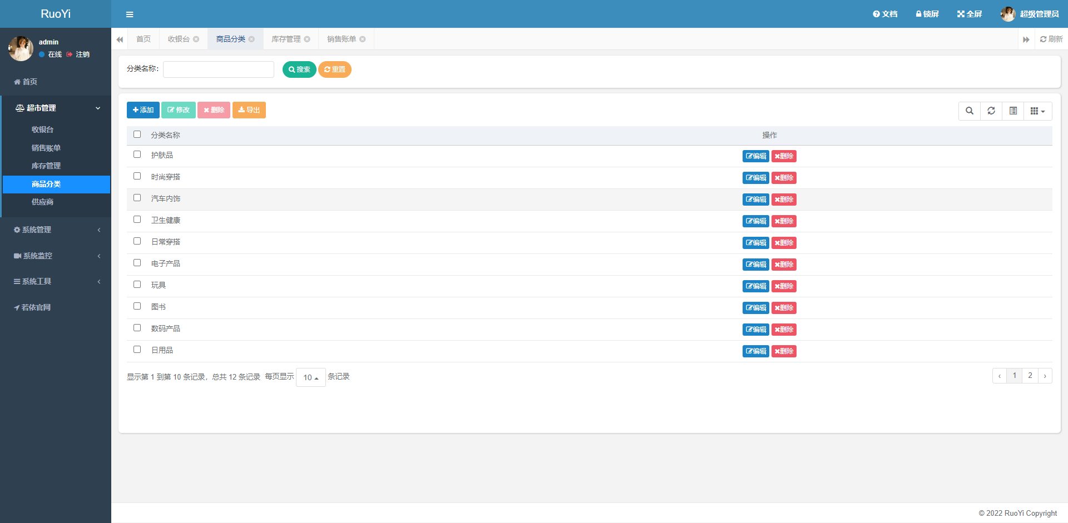Toggle card view icon in table toolbar
Image resolution: width=1068 pixels, height=523 pixels.
click(1013, 111)
